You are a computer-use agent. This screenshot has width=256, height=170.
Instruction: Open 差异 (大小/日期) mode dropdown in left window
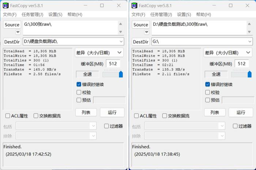[x=99, y=53]
